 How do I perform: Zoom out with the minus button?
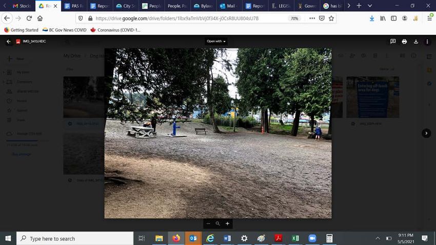pyautogui.click(x=208, y=224)
